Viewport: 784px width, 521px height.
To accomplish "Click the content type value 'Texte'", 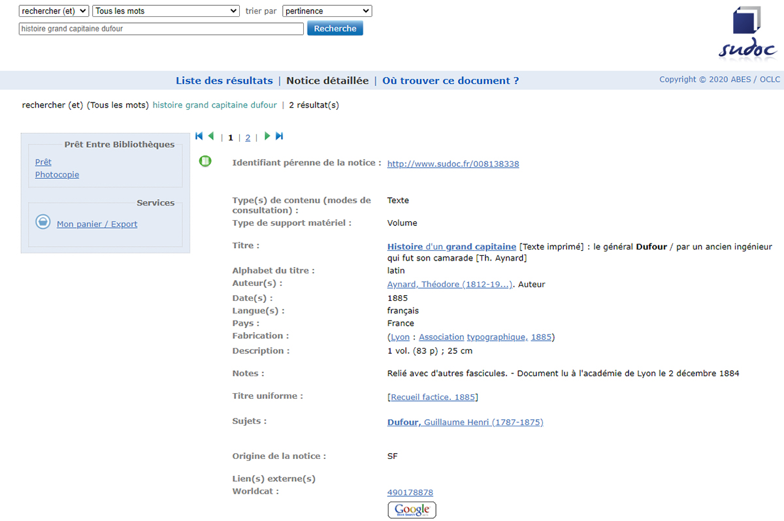I will [399, 200].
